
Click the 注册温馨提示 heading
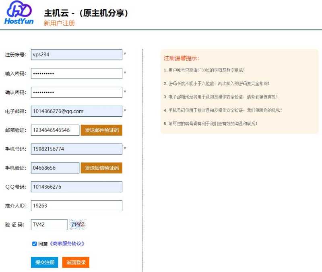pos(182,58)
